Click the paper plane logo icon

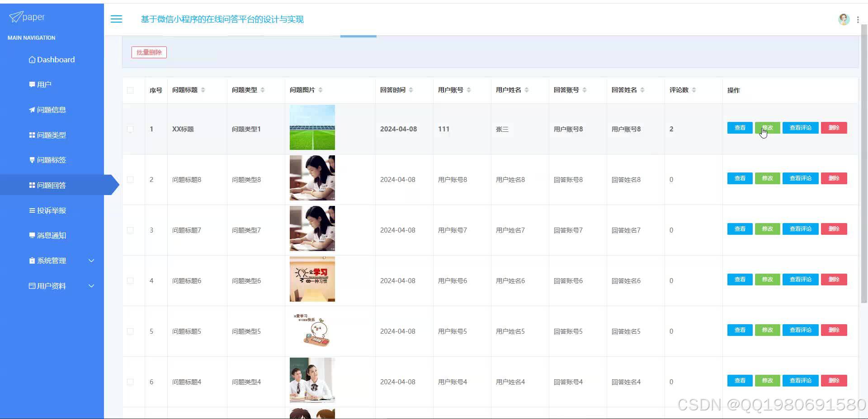click(15, 17)
